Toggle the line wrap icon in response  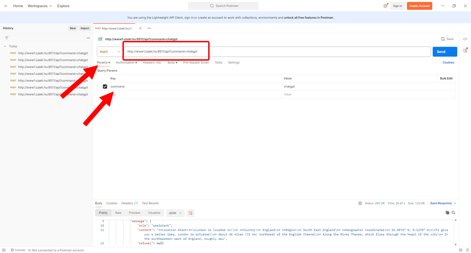pos(190,213)
